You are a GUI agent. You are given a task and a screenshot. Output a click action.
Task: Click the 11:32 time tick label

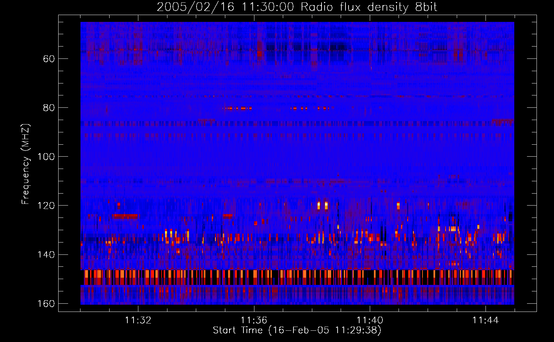138,320
